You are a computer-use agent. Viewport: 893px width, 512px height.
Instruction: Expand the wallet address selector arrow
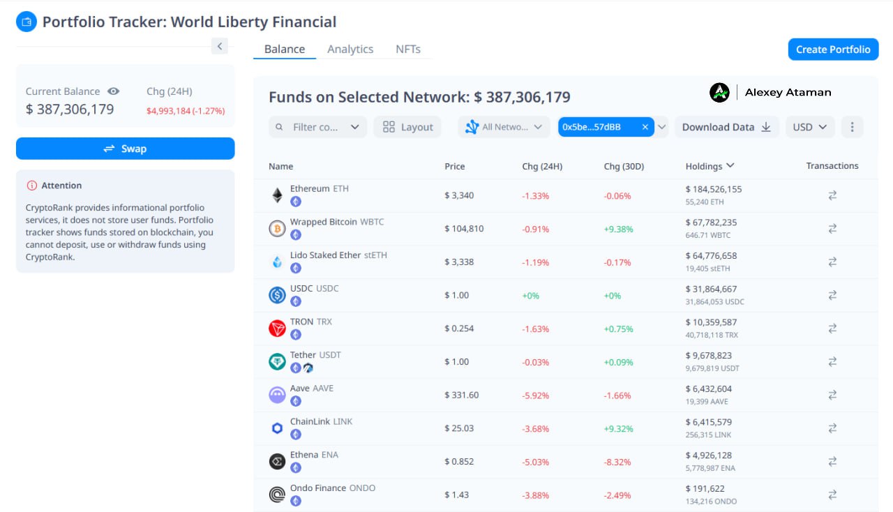pyautogui.click(x=662, y=127)
